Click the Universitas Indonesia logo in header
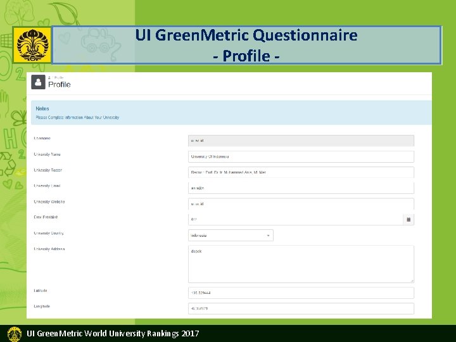Screen dimensions: 456x342 point(32,45)
